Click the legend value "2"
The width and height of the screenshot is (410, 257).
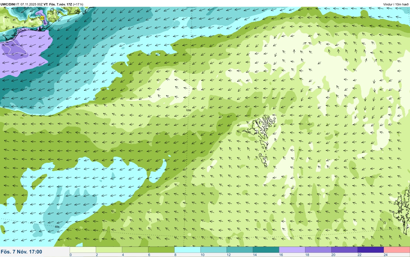(x=96, y=255)
